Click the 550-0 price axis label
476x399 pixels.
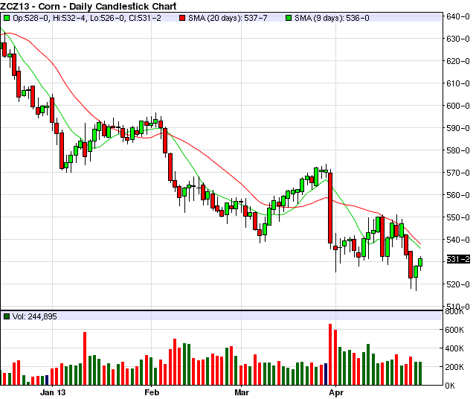458,217
